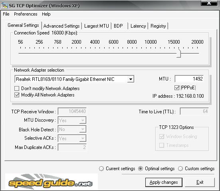The image size is (220, 191).
Task: Toggle the PPPoE checkbox
Action: [x=177, y=88]
